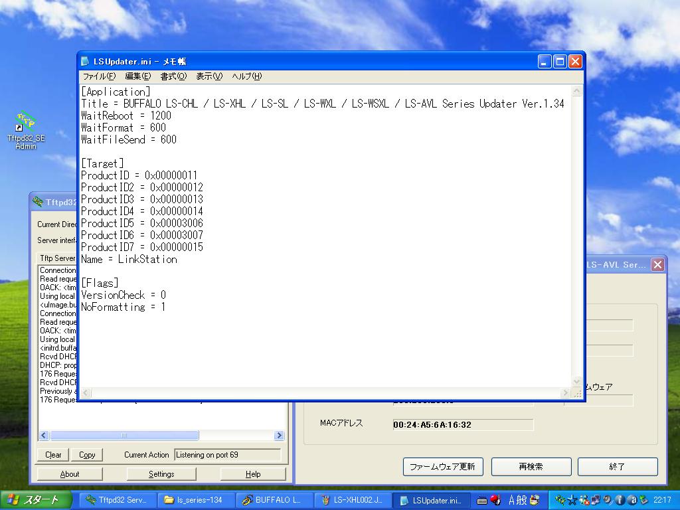Open the IME tools icon in the language bar

click(x=535, y=500)
